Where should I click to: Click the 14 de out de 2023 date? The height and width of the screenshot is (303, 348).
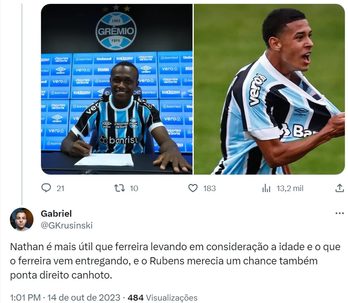coord(84,297)
